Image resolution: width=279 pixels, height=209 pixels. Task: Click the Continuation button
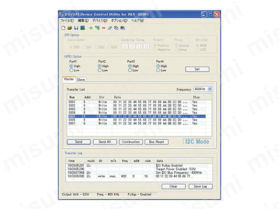coord(131,142)
